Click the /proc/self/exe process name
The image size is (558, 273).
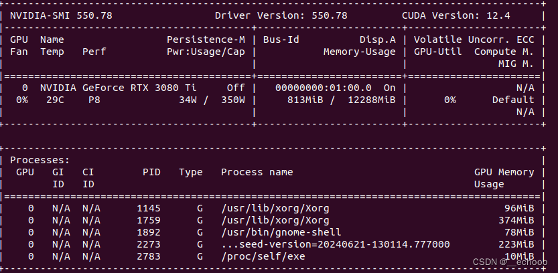[263, 257]
